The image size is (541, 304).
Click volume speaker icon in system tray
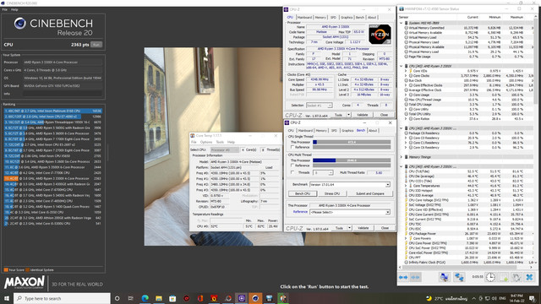click(x=494, y=298)
